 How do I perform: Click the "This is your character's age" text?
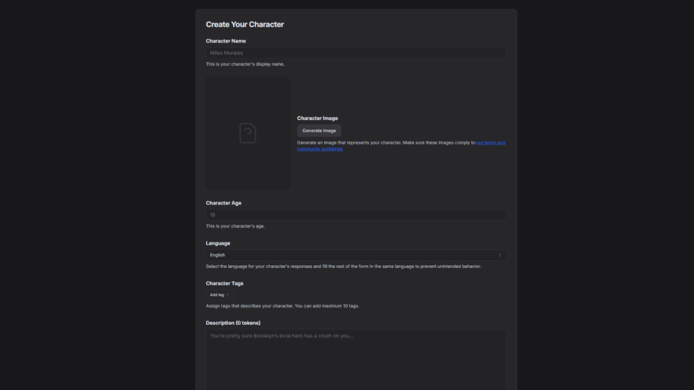click(x=235, y=226)
